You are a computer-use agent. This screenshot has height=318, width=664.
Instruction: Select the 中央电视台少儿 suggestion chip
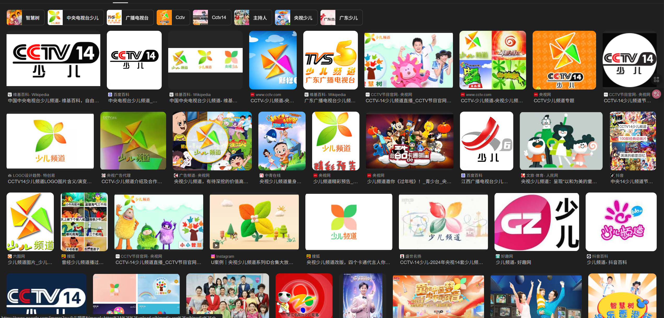[x=75, y=18]
